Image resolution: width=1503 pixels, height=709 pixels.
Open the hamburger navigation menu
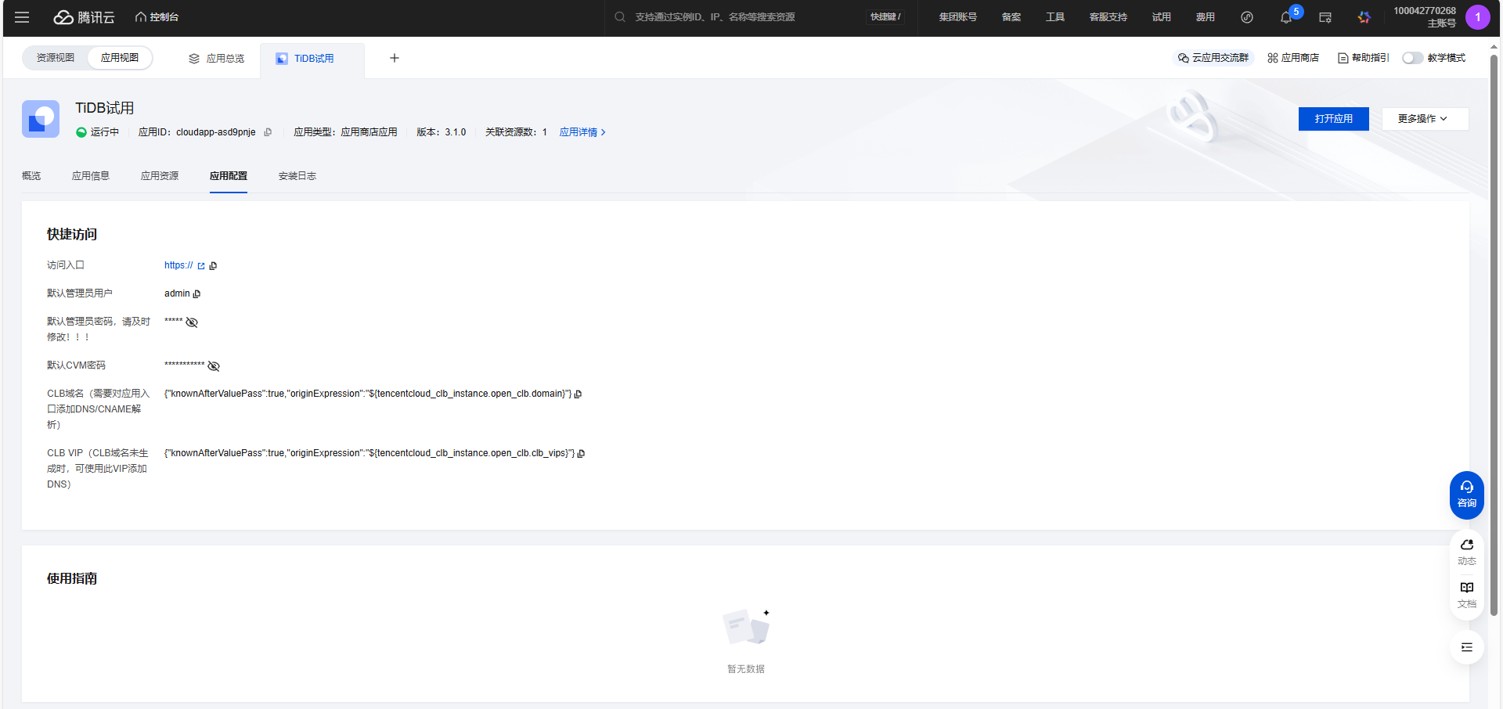(x=22, y=17)
